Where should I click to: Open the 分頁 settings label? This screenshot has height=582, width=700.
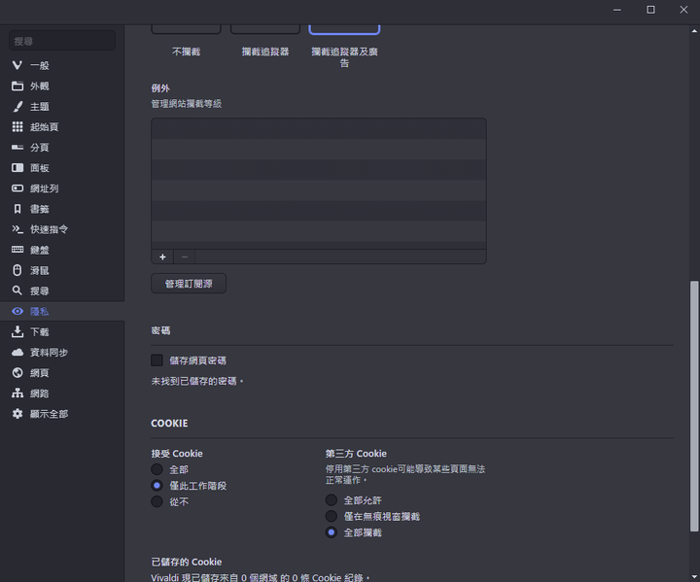39,148
